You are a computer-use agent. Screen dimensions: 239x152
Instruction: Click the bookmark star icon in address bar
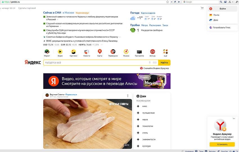(x=168, y=2)
